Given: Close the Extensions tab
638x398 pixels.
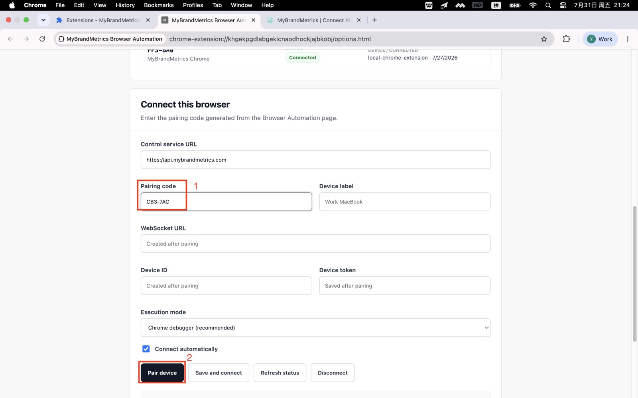Looking at the screenshot, I should point(148,20).
